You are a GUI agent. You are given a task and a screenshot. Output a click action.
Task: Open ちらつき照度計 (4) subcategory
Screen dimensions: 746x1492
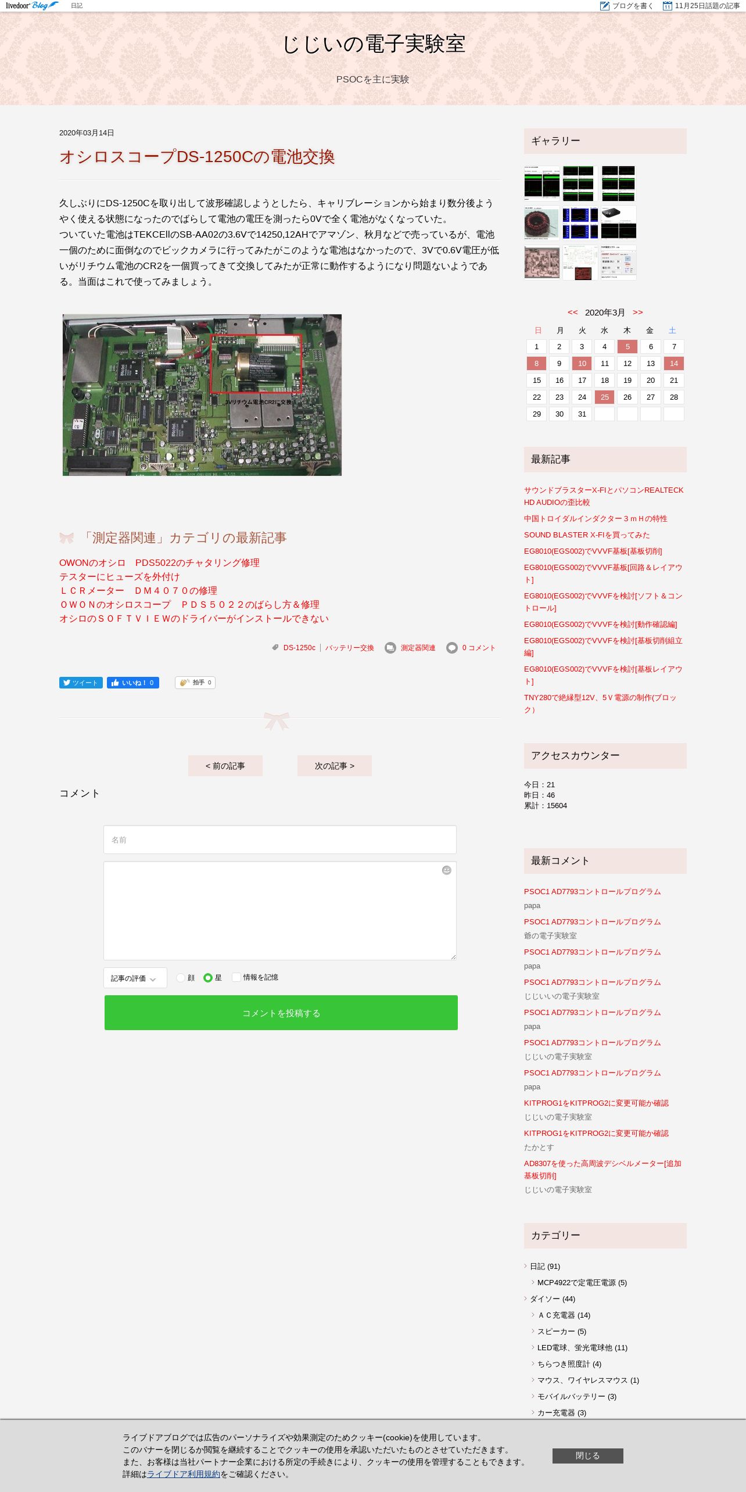coord(569,1364)
